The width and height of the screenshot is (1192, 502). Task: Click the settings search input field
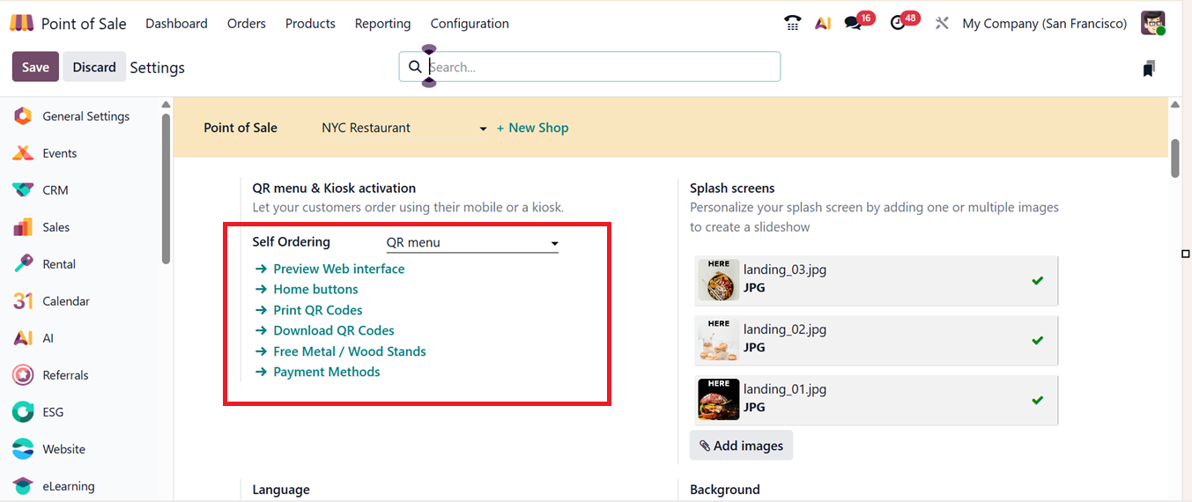point(599,67)
